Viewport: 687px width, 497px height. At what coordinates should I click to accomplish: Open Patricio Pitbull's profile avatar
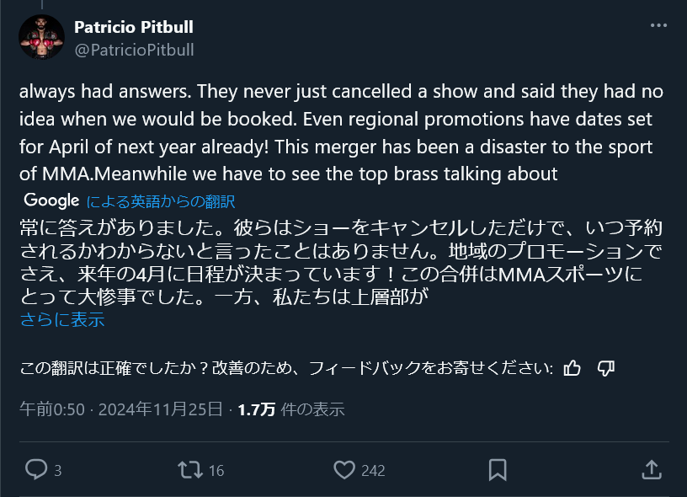tap(43, 38)
